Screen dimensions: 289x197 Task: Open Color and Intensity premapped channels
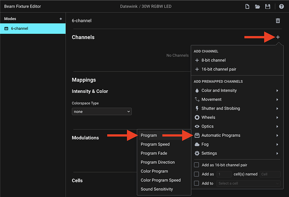[x=237, y=90]
